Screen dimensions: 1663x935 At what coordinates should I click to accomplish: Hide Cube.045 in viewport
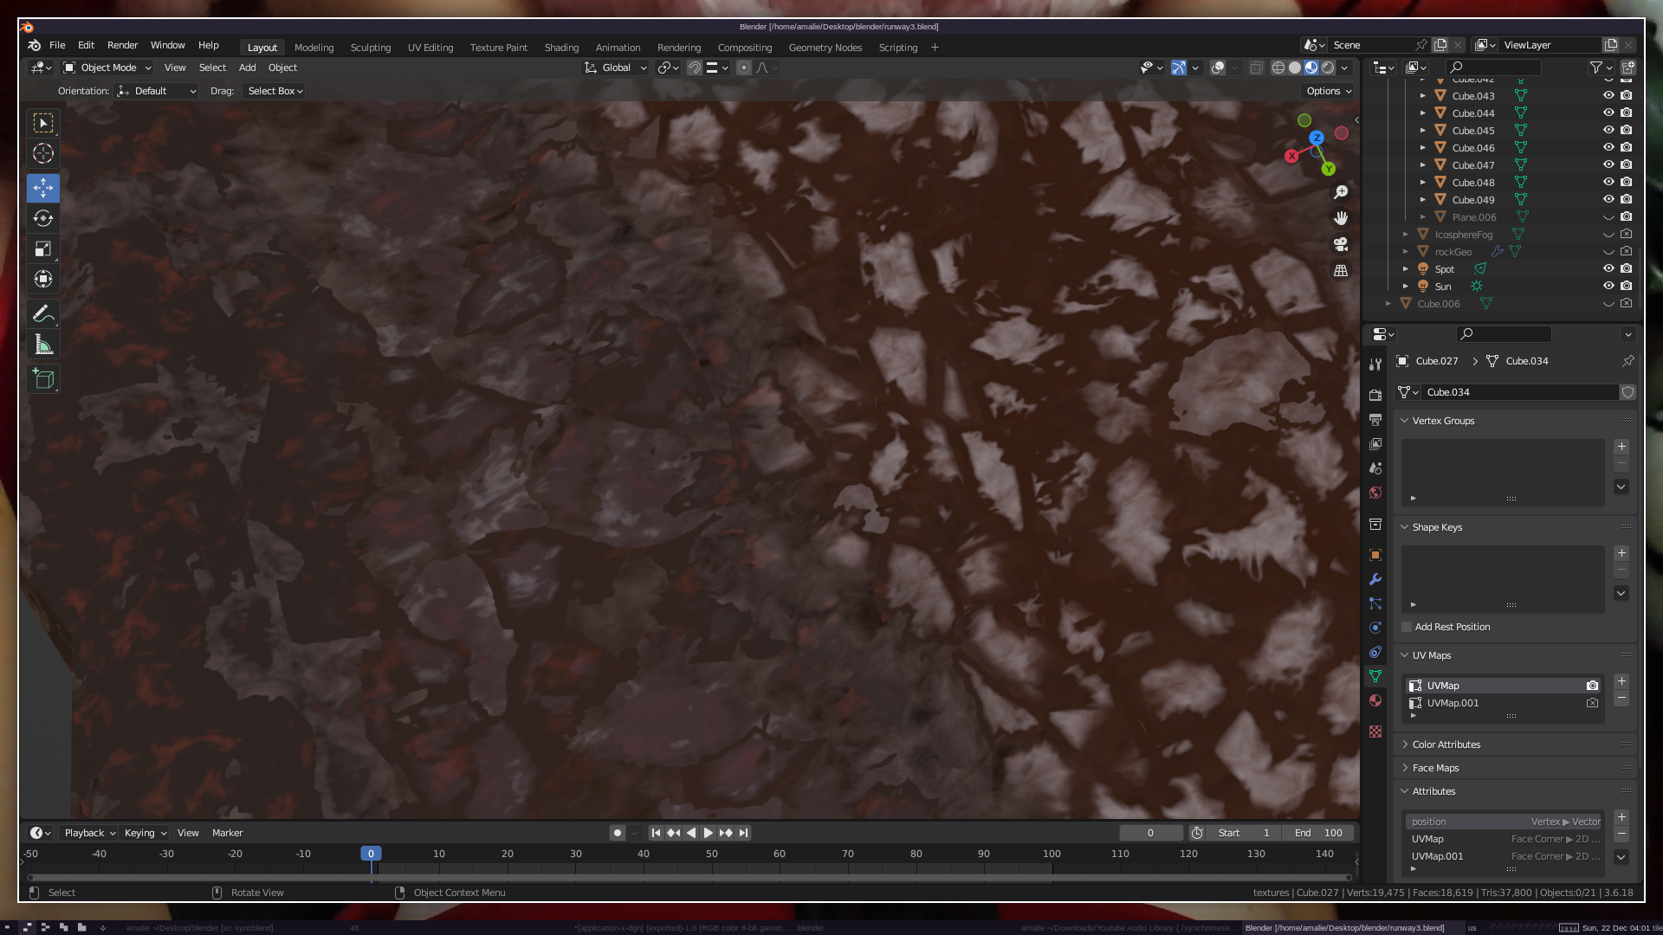(1608, 131)
